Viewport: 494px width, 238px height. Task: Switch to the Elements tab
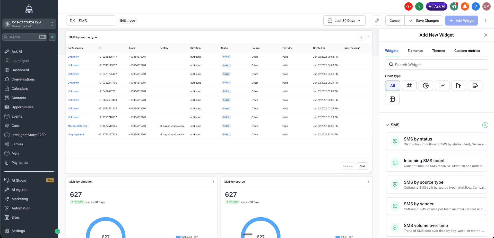pyautogui.click(x=415, y=51)
